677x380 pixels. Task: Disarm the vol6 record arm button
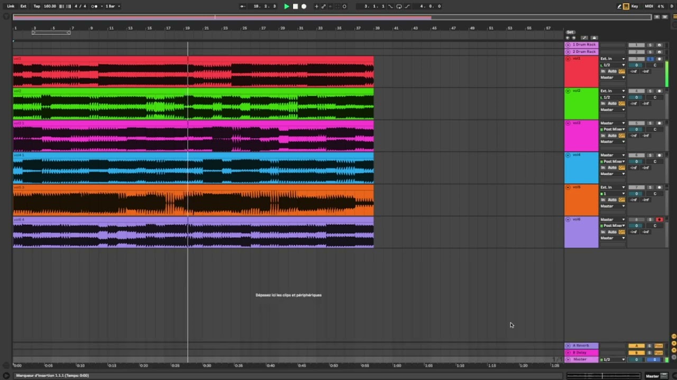point(659,220)
